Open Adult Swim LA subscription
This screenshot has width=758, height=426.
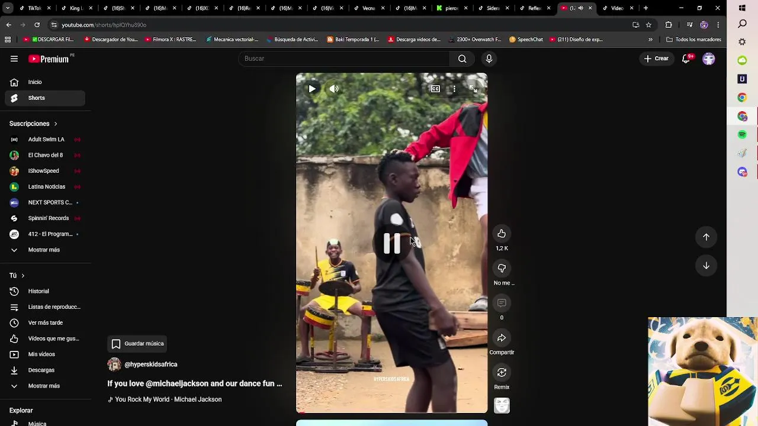tap(45, 140)
